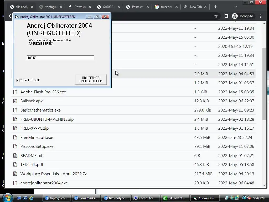
Task: Open the BasicMathematics.exe link
Action: [40, 110]
